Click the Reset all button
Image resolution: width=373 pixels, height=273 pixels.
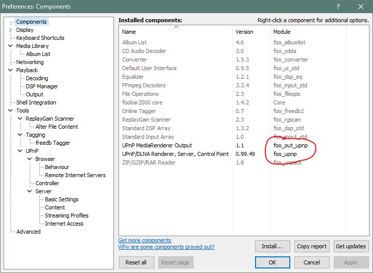(x=136, y=262)
